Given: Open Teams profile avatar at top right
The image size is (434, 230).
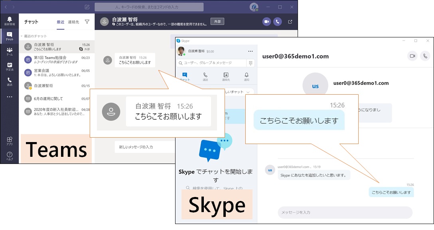Looking at the screenshot, I should (254, 7).
